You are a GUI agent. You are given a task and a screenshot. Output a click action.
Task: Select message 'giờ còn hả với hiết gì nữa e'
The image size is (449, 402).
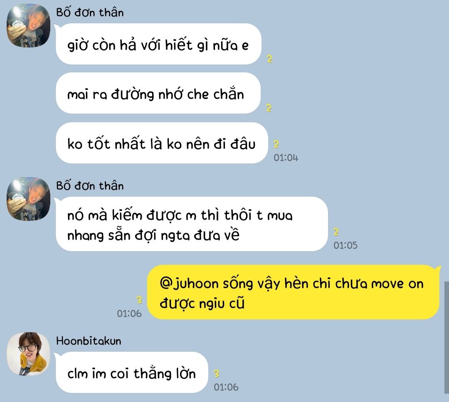point(158,44)
